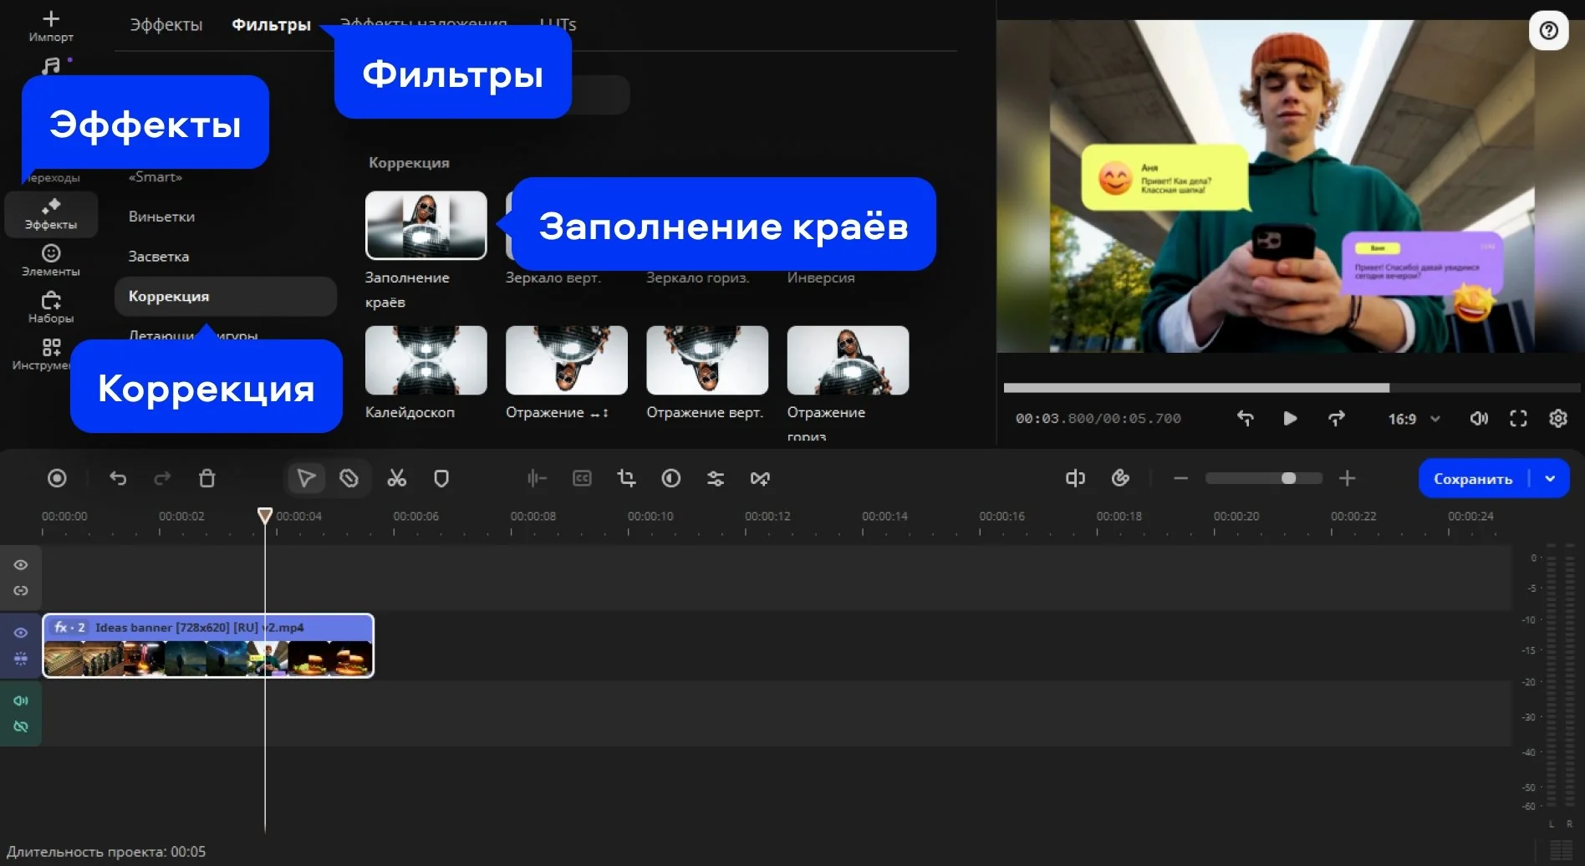Screen dimensions: 1585x866
Task: Switch to the Эффекты tab
Action: tap(166, 25)
